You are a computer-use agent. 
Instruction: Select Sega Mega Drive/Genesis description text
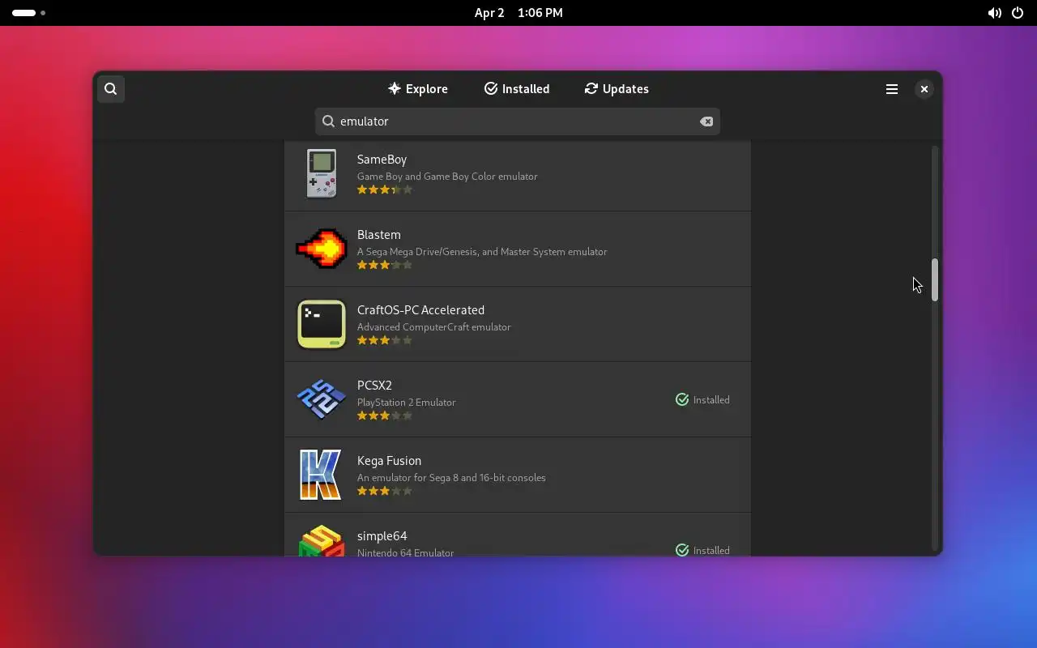482,252
